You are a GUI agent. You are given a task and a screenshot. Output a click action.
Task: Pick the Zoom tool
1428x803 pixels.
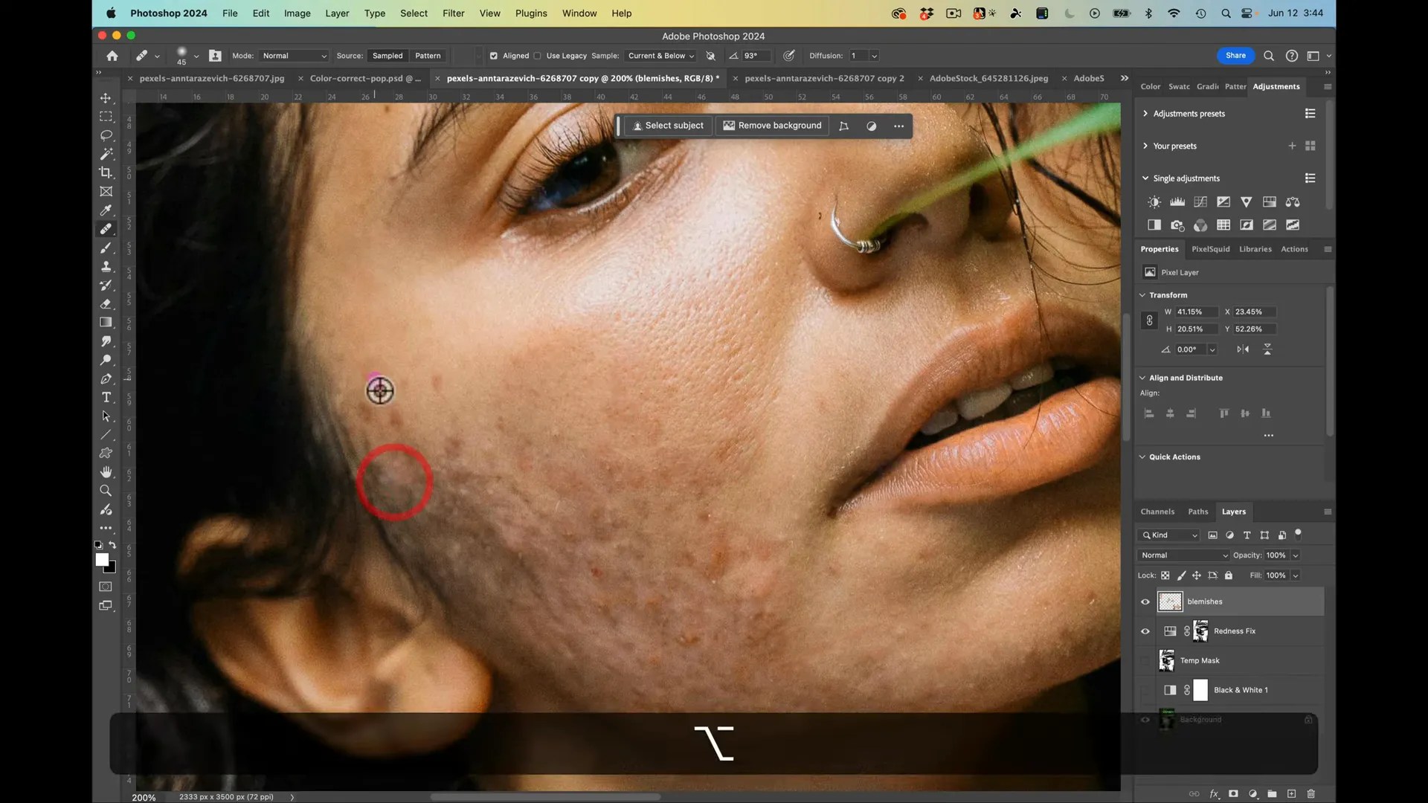(106, 491)
